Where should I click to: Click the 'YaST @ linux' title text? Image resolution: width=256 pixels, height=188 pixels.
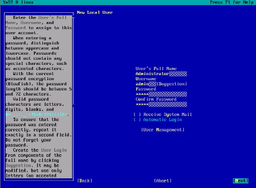[18, 3]
